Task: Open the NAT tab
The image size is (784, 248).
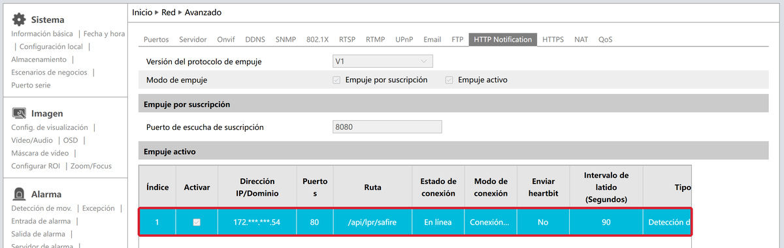Action: pyautogui.click(x=581, y=40)
